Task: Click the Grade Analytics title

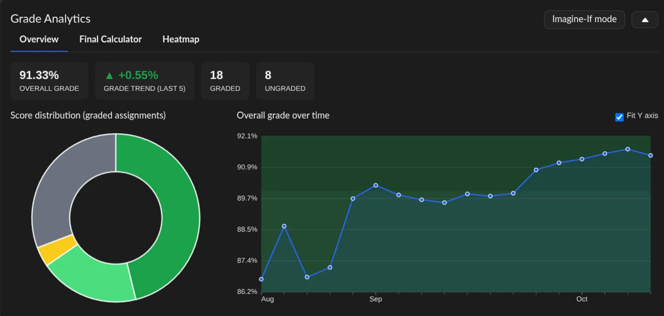Action: tap(50, 19)
